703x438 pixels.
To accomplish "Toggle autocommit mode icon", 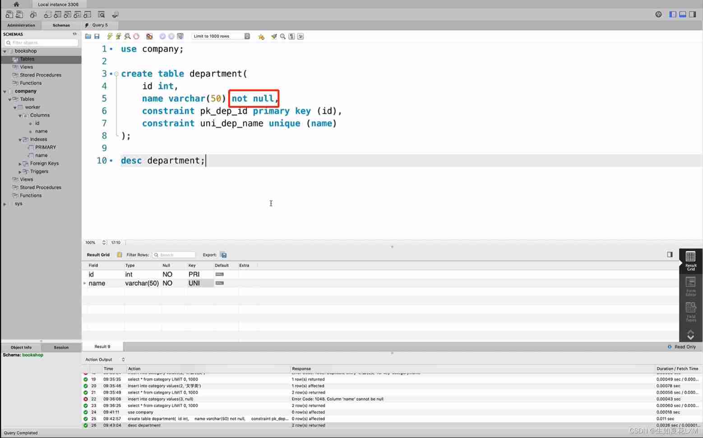I will 180,36.
